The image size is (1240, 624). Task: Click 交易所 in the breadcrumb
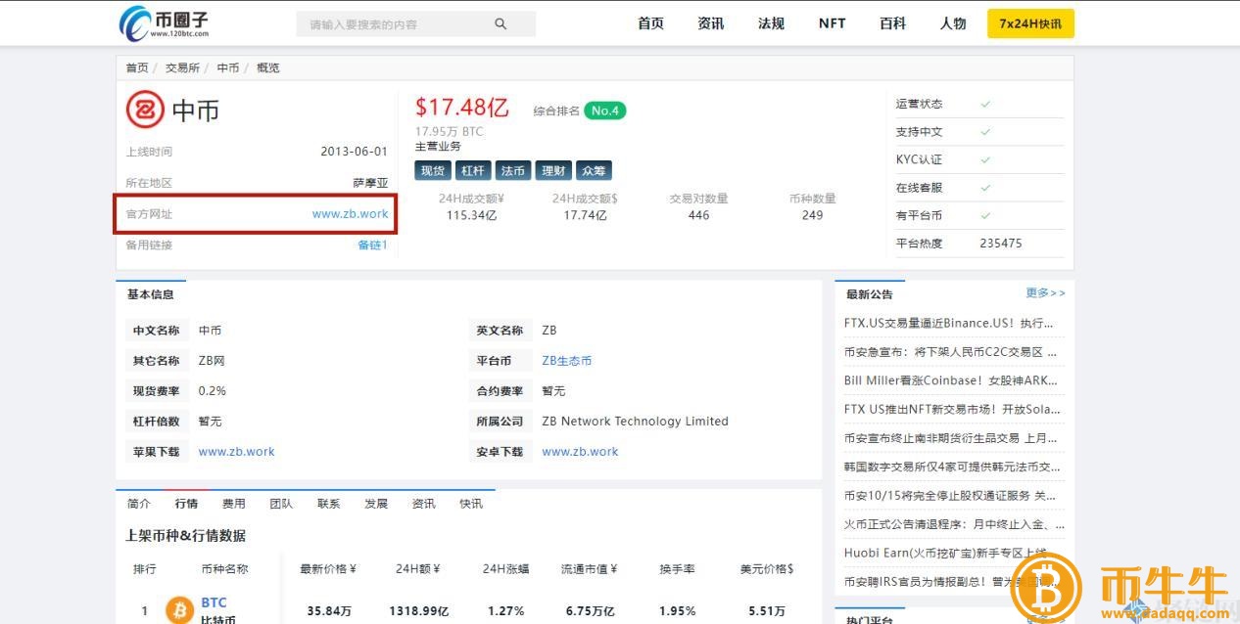pos(182,67)
